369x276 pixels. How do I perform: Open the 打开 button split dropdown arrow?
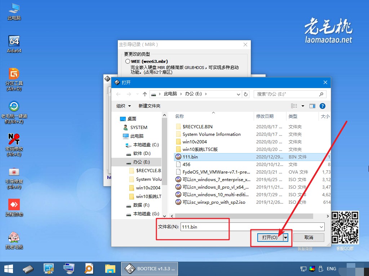[x=285, y=238]
